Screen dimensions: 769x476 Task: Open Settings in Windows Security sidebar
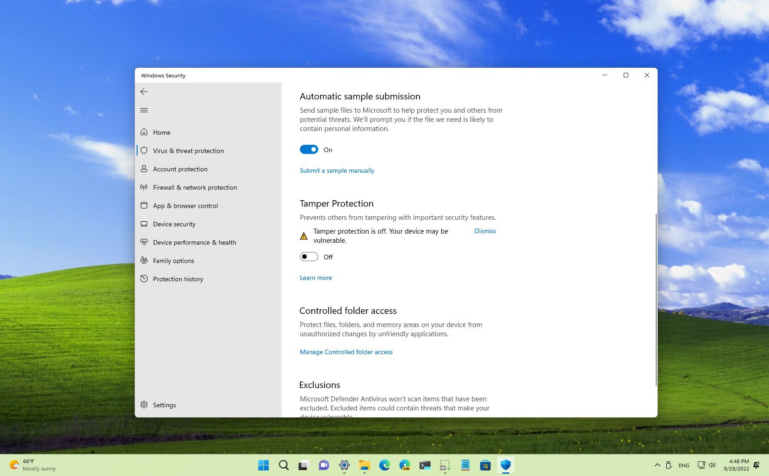click(164, 405)
